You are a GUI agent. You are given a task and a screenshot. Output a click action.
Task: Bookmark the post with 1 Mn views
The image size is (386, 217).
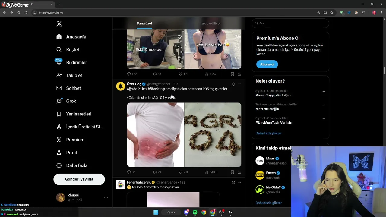[x=232, y=74]
